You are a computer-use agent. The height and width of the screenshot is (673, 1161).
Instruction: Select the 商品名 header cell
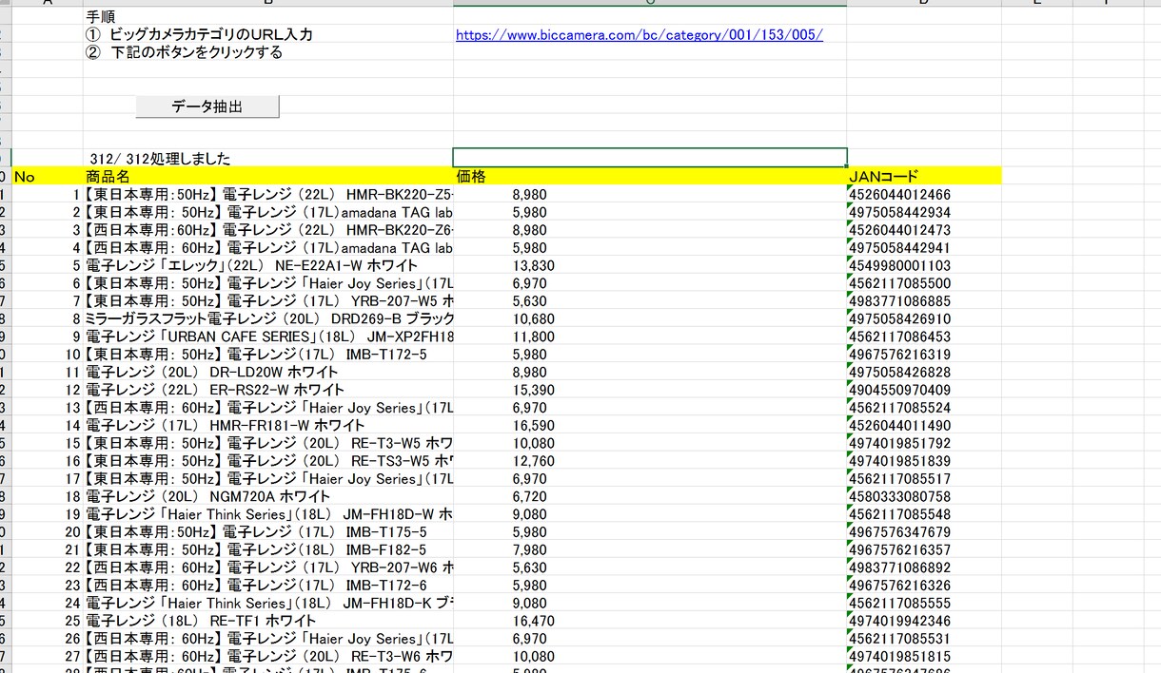click(268, 176)
